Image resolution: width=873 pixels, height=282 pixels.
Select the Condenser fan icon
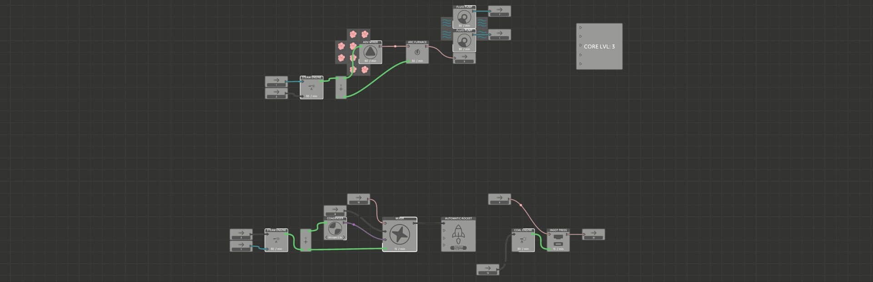pyautogui.click(x=335, y=228)
